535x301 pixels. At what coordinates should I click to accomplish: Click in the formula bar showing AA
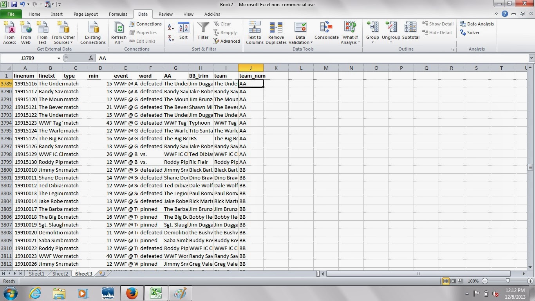click(x=312, y=58)
